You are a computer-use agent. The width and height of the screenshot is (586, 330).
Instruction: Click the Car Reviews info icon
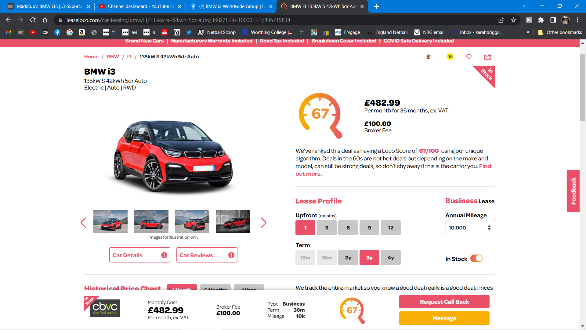(x=231, y=255)
